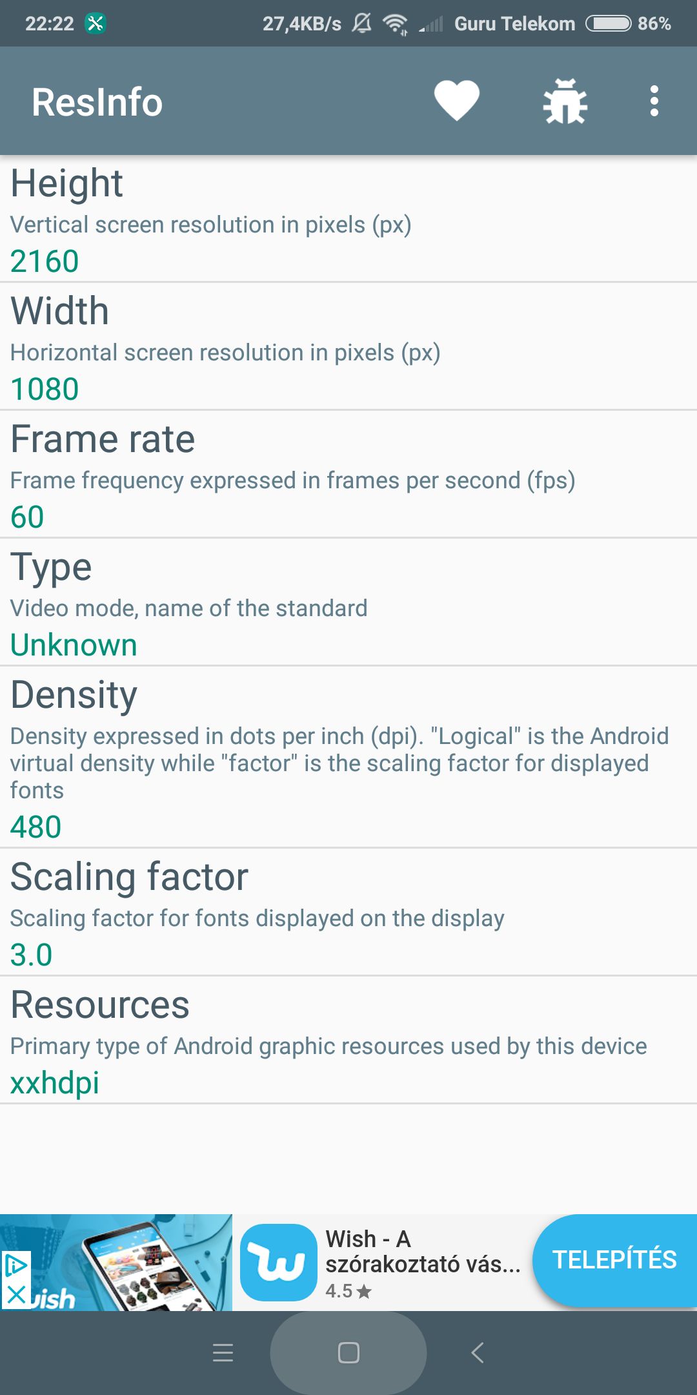The height and width of the screenshot is (1395, 697).
Task: Tap the heart favorite icon
Action: pyautogui.click(x=456, y=101)
